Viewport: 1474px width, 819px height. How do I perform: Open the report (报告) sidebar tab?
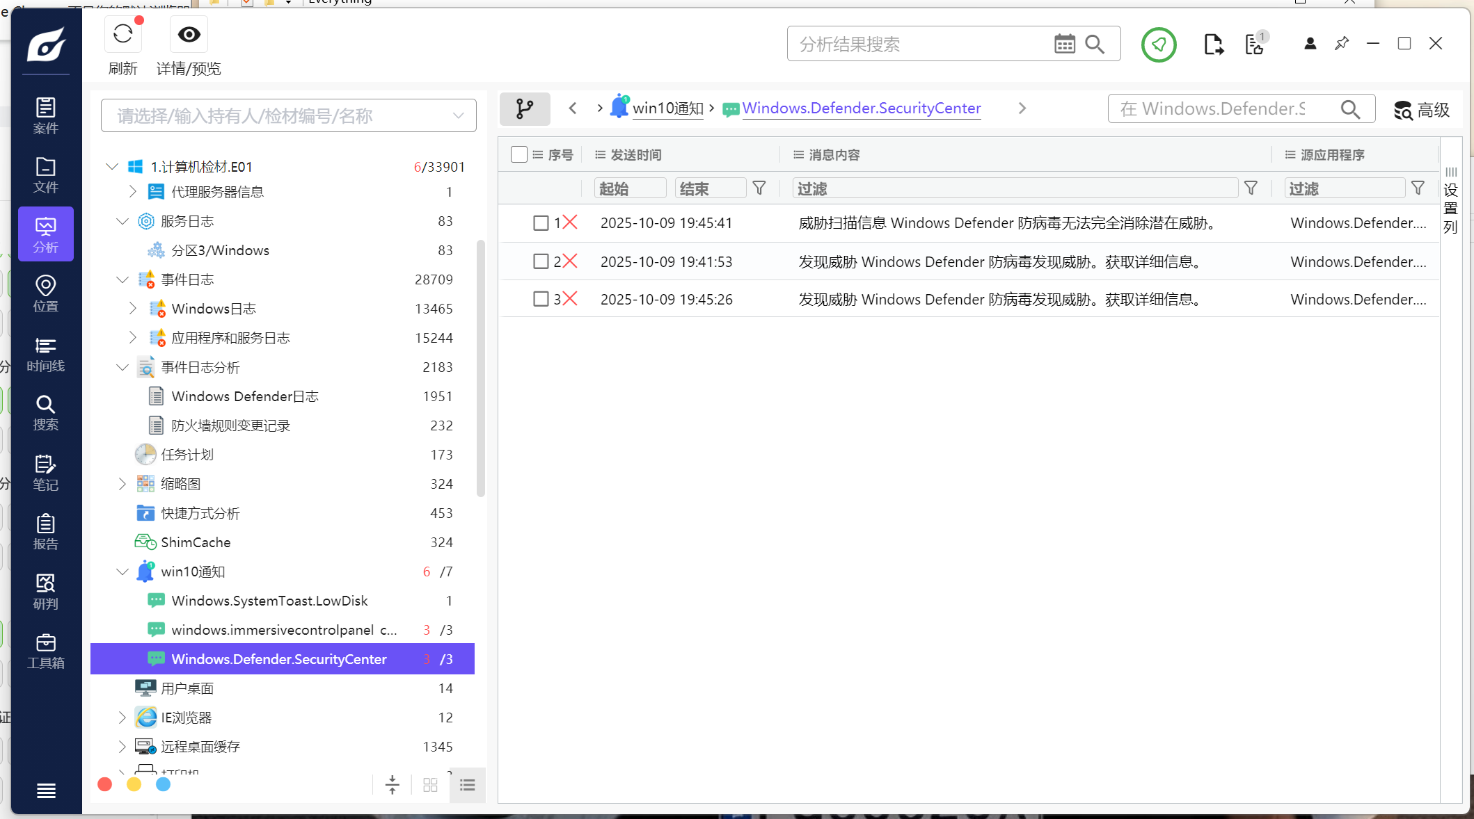pyautogui.click(x=45, y=532)
